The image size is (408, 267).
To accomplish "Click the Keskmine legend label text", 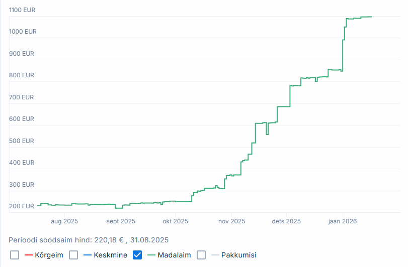I will [x=111, y=255].
